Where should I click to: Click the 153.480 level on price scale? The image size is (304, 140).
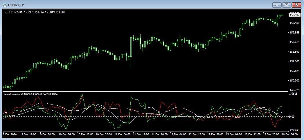point(294,23)
